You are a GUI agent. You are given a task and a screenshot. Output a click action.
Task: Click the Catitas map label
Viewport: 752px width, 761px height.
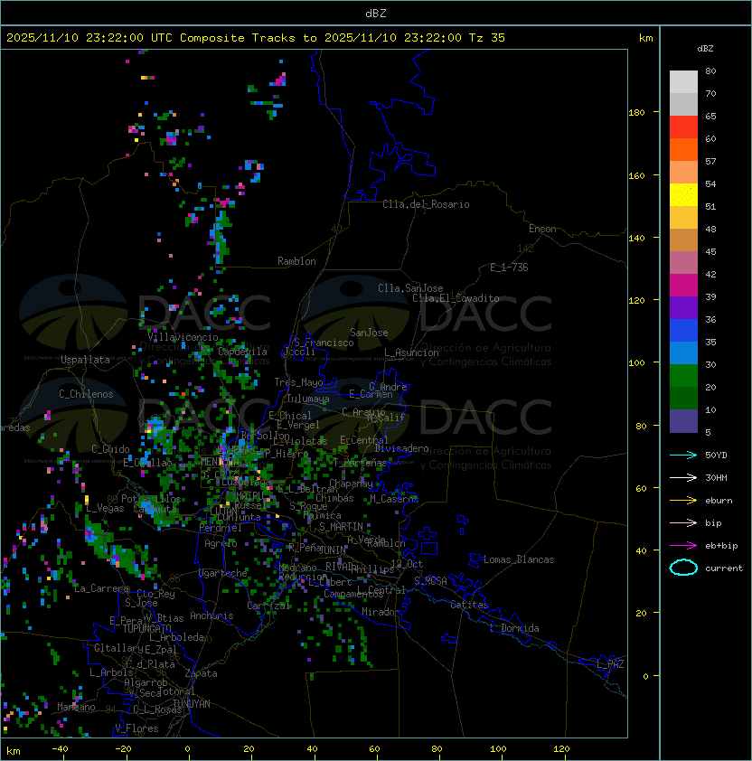(x=469, y=605)
